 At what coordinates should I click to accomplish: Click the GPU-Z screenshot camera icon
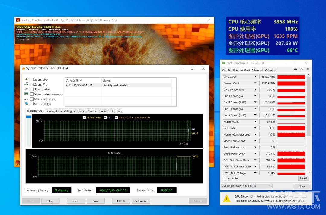click(296, 69)
